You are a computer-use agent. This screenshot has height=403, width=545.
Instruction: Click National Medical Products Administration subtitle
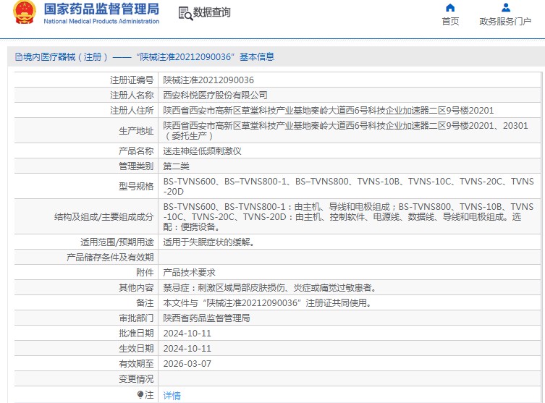point(101,22)
